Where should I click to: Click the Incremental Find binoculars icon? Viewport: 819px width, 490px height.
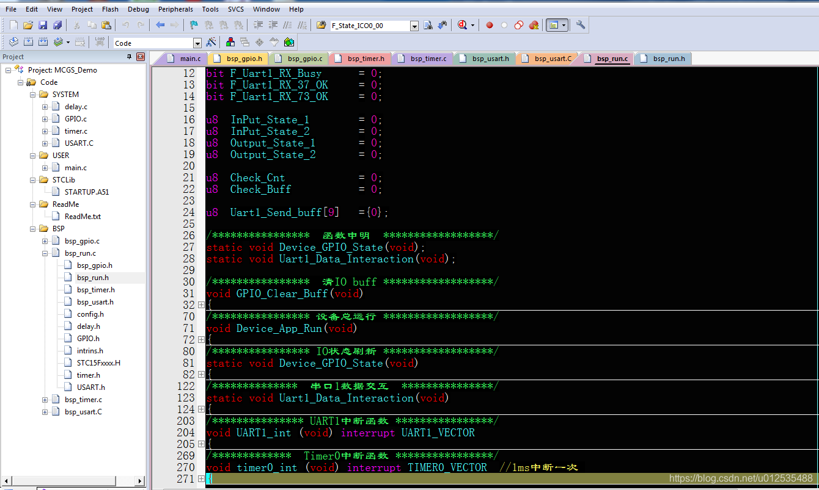click(442, 25)
